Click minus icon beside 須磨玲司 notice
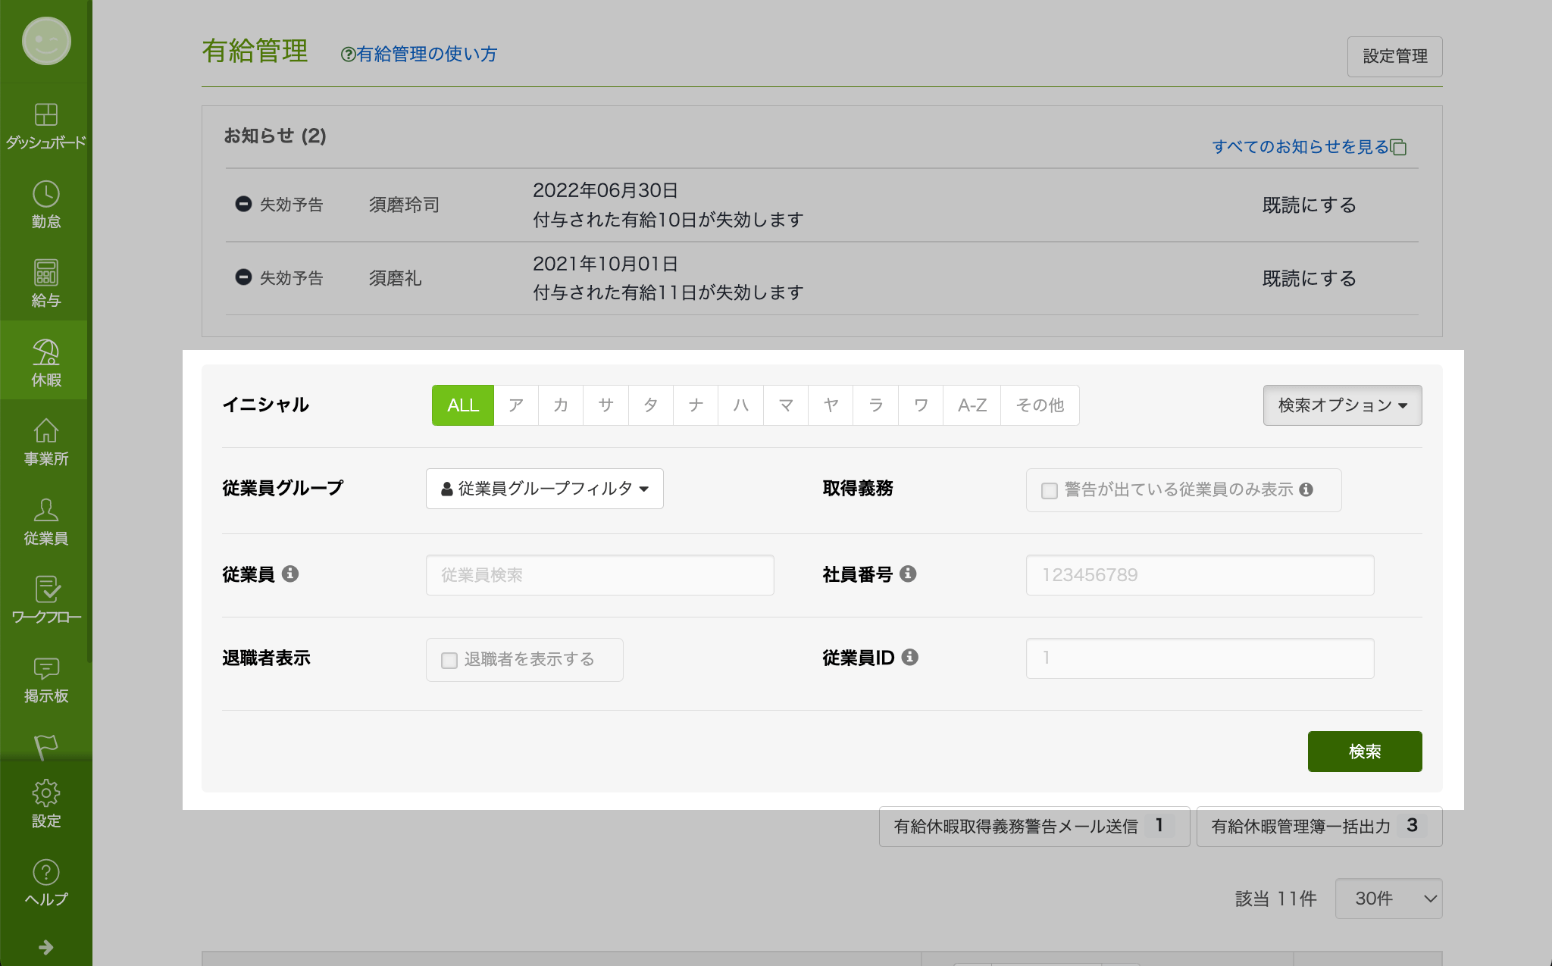1552x966 pixels. point(243,204)
